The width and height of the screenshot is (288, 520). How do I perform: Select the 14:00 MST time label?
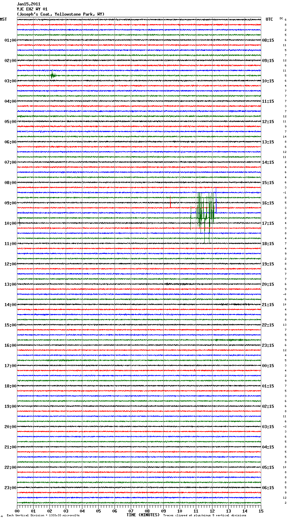[x=10, y=305]
